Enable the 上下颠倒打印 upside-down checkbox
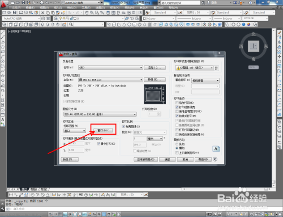 pyautogui.click(x=177, y=153)
